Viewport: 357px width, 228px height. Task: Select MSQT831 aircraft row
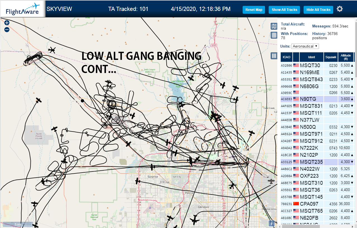(318, 106)
